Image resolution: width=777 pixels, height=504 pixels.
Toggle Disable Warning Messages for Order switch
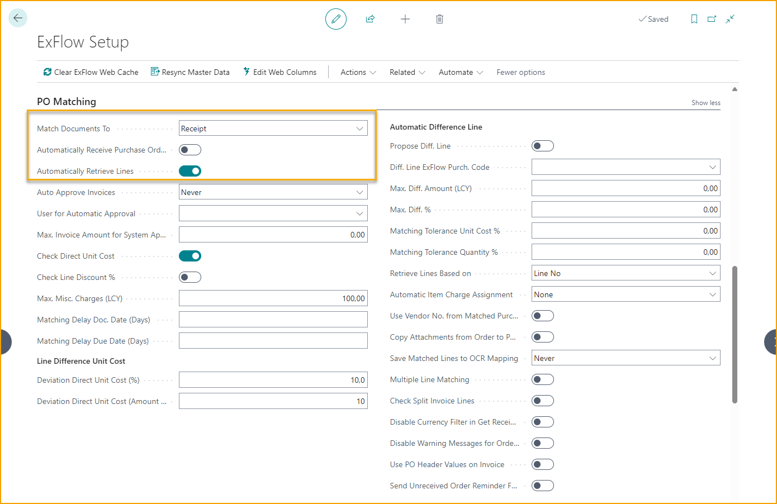(543, 443)
